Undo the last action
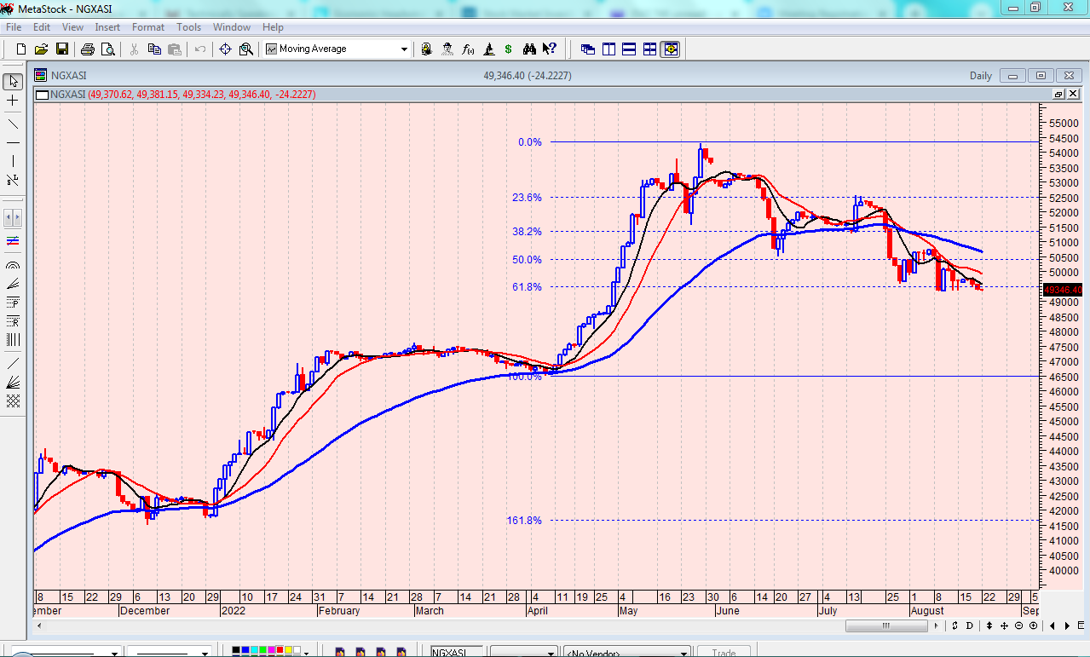 [x=200, y=49]
